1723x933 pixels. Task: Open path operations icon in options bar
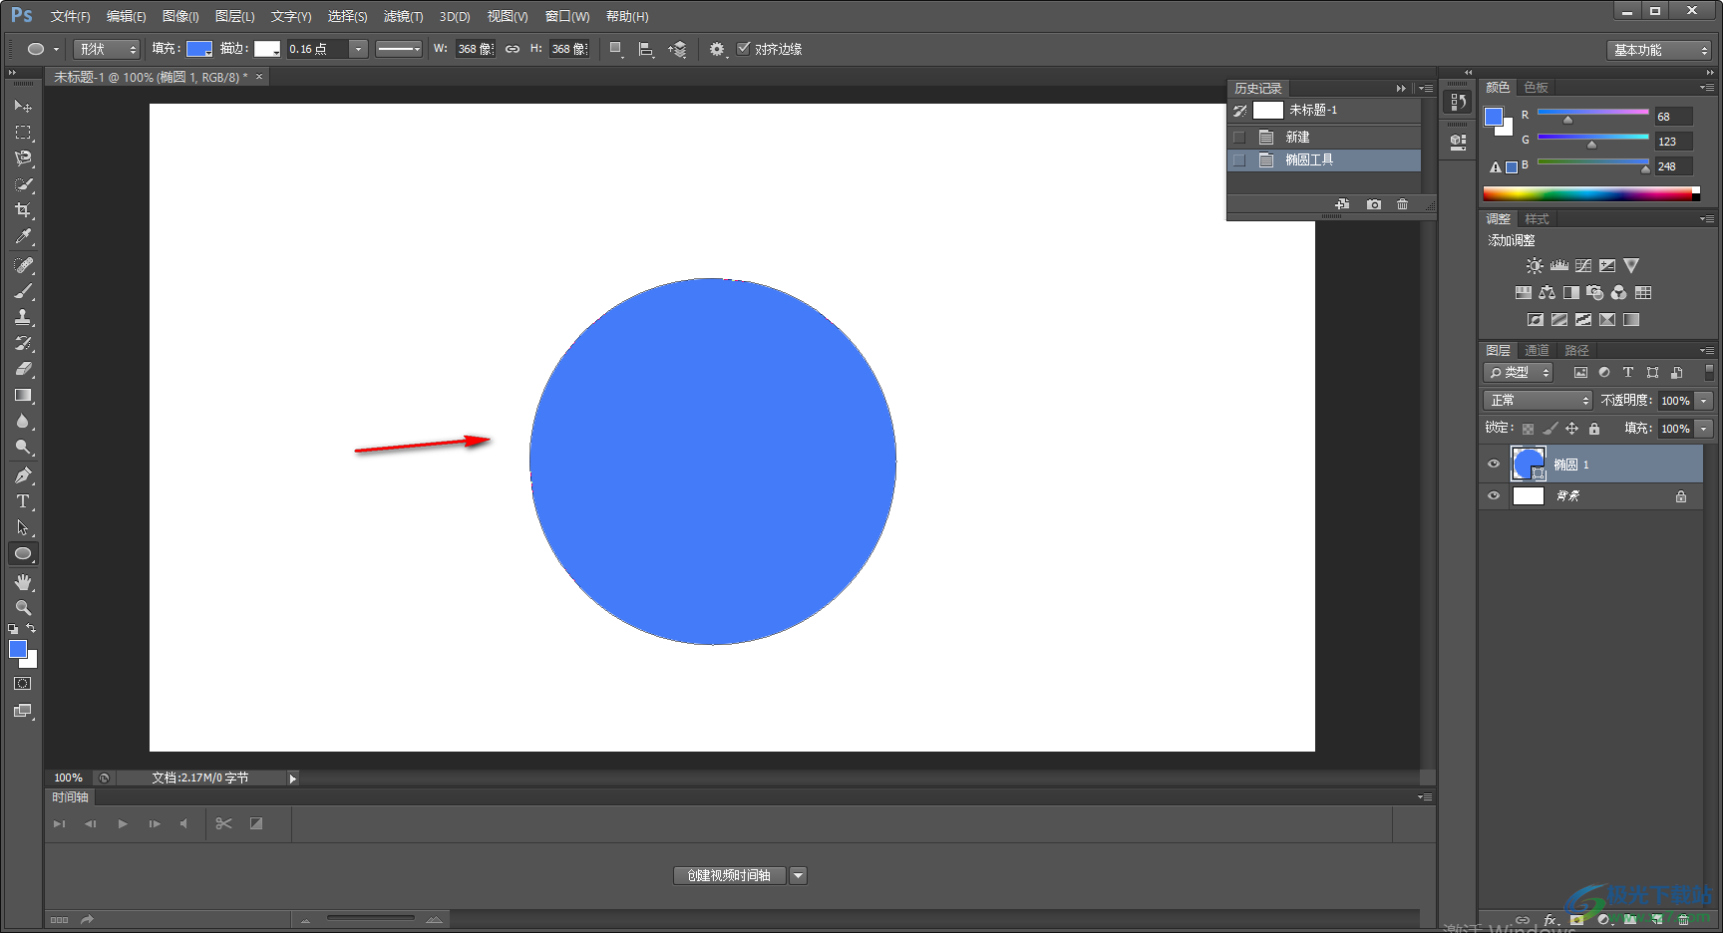pyautogui.click(x=616, y=49)
